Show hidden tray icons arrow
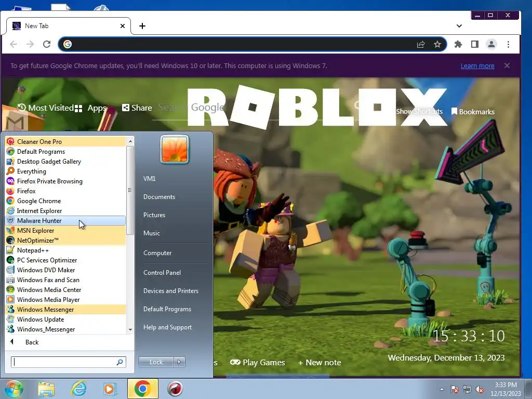The image size is (532, 399). pyautogui.click(x=442, y=389)
